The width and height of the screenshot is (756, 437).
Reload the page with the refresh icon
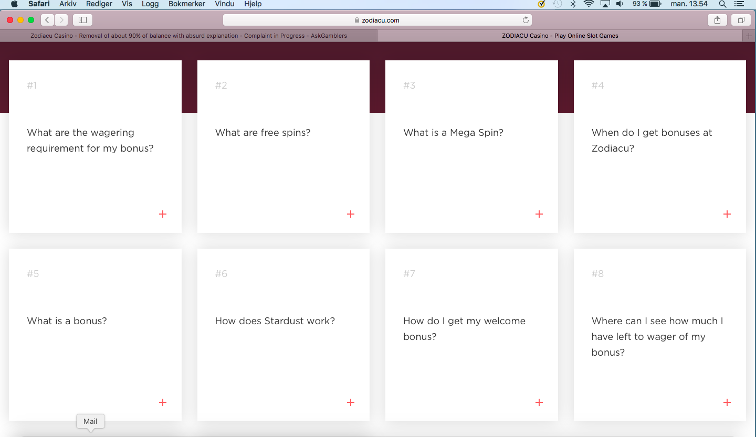click(x=526, y=20)
